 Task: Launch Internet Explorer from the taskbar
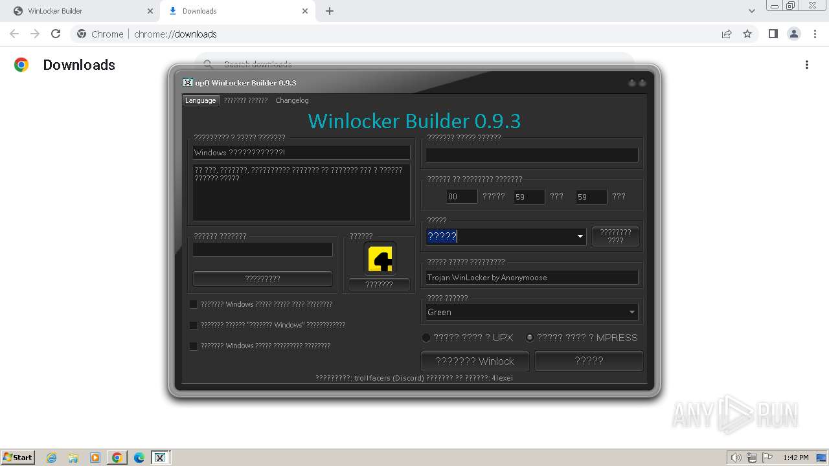(52, 458)
